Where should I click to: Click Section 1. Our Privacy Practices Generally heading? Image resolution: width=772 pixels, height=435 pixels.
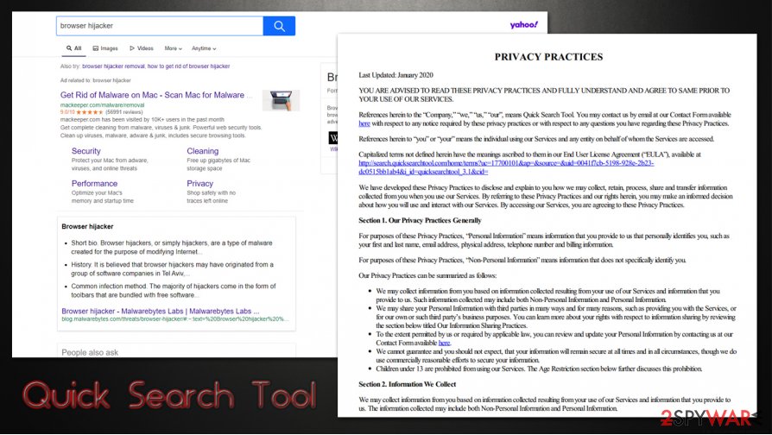tap(420, 220)
